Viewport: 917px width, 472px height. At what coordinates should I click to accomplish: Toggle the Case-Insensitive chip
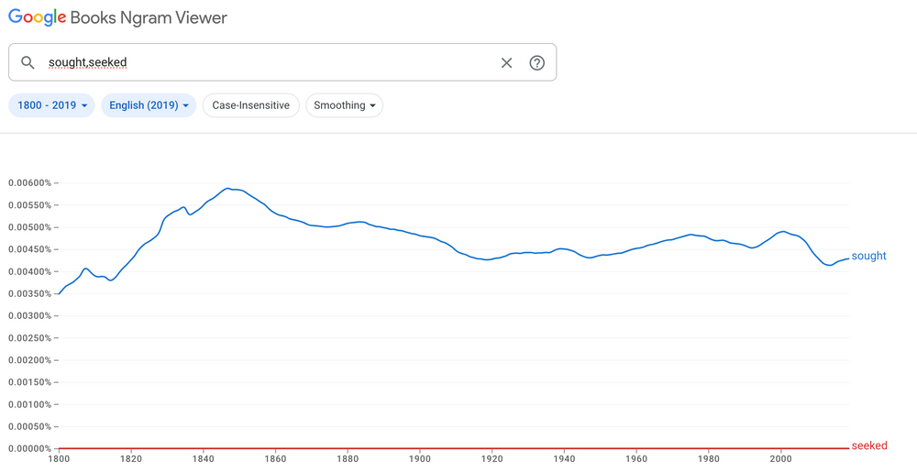(x=250, y=105)
